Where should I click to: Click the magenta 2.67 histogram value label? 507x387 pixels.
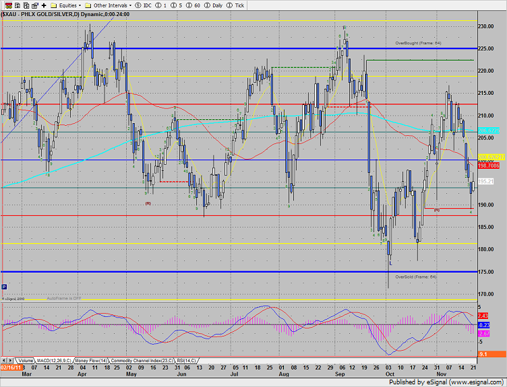click(483, 334)
